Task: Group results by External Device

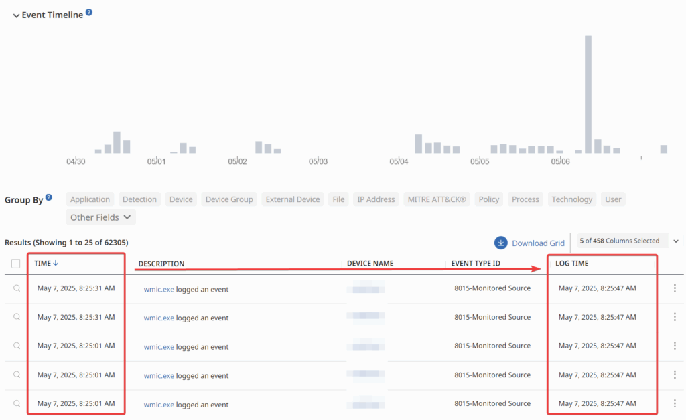Action: coord(293,199)
